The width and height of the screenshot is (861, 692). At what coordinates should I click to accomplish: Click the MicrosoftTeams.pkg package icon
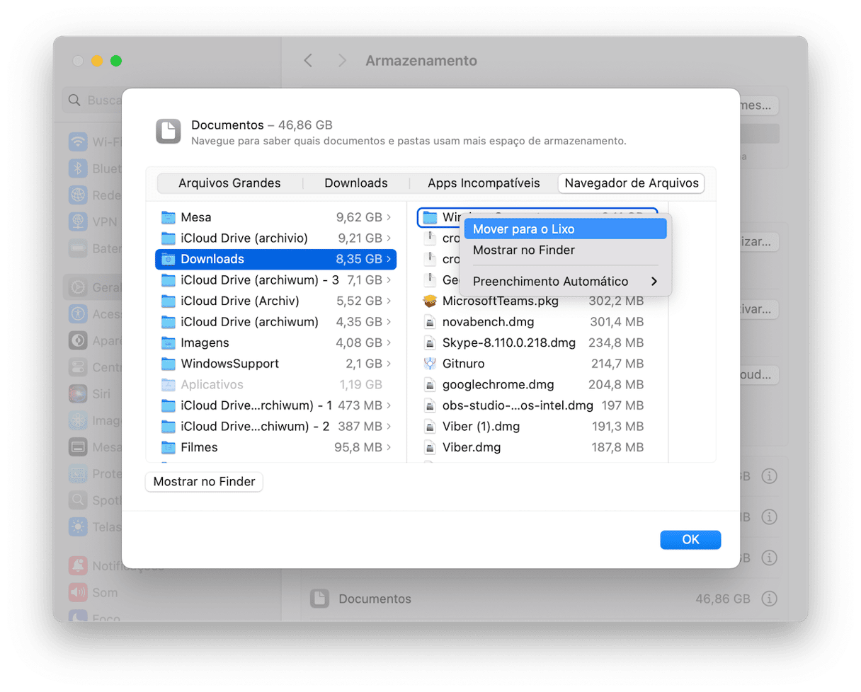tap(429, 301)
